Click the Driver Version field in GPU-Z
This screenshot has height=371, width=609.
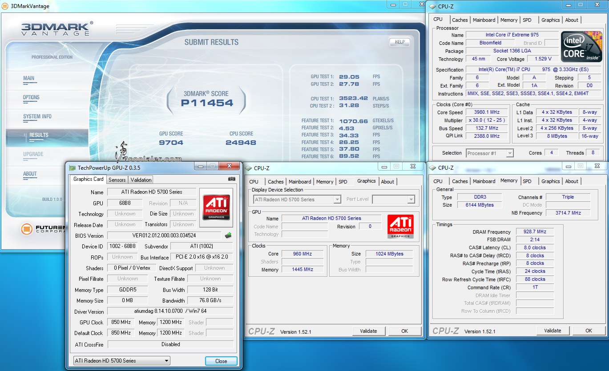[x=170, y=312]
